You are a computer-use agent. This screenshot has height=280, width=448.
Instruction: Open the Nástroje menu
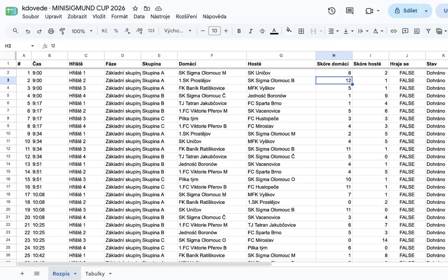pyautogui.click(x=160, y=17)
